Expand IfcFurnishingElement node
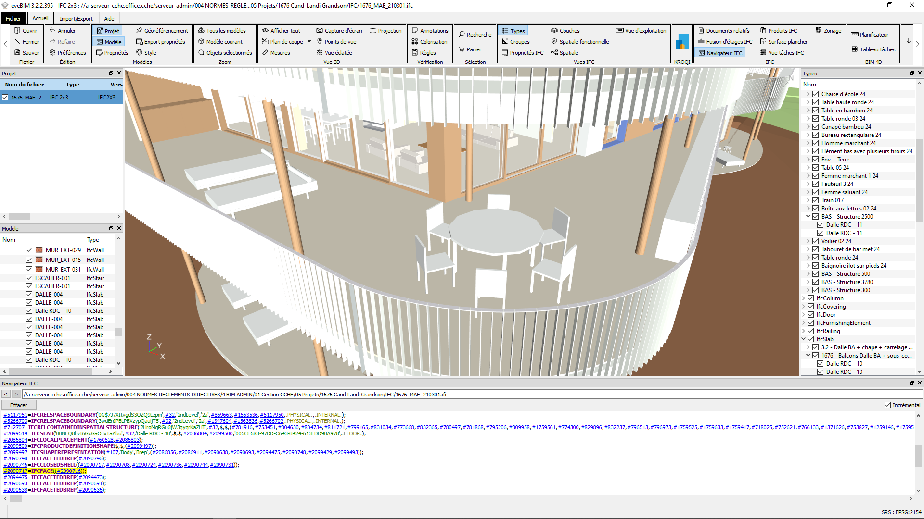 (804, 323)
